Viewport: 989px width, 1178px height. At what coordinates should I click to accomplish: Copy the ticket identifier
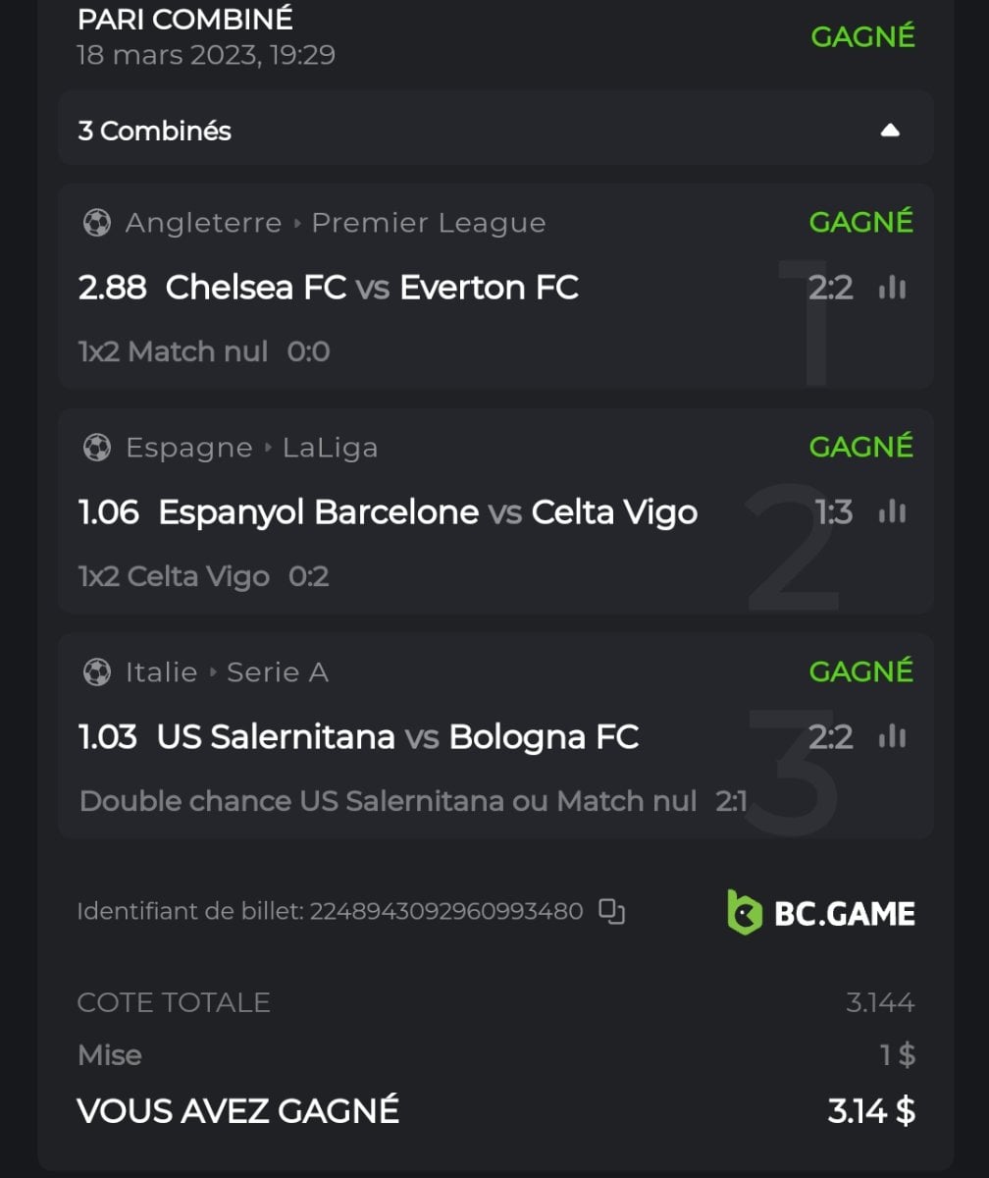click(612, 912)
